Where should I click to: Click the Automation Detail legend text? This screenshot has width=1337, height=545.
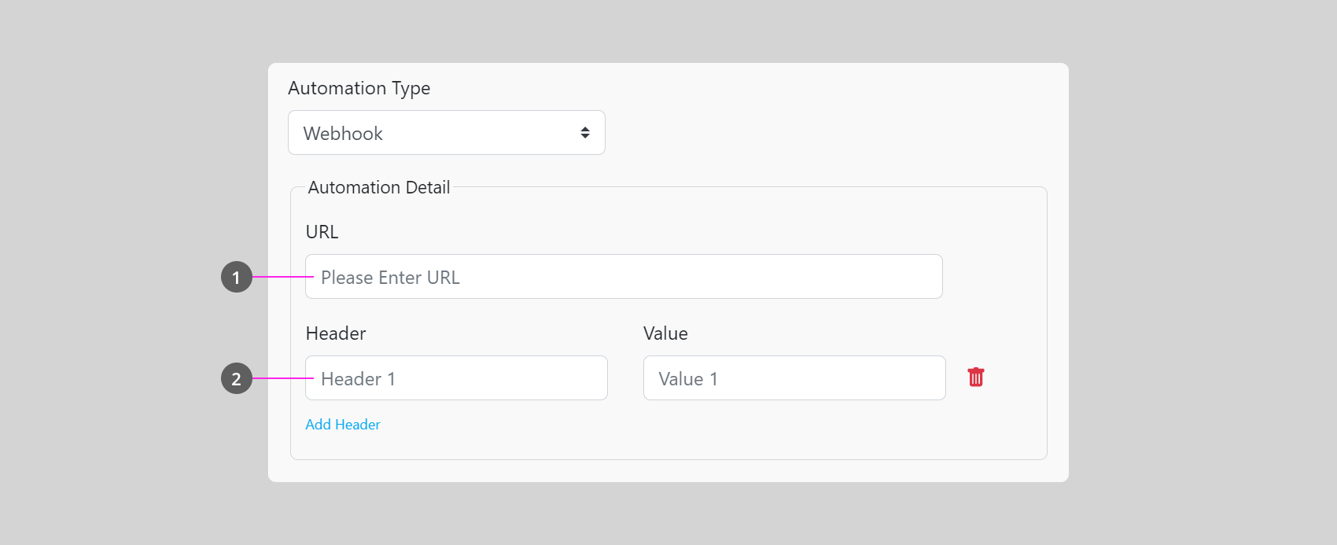tap(378, 187)
